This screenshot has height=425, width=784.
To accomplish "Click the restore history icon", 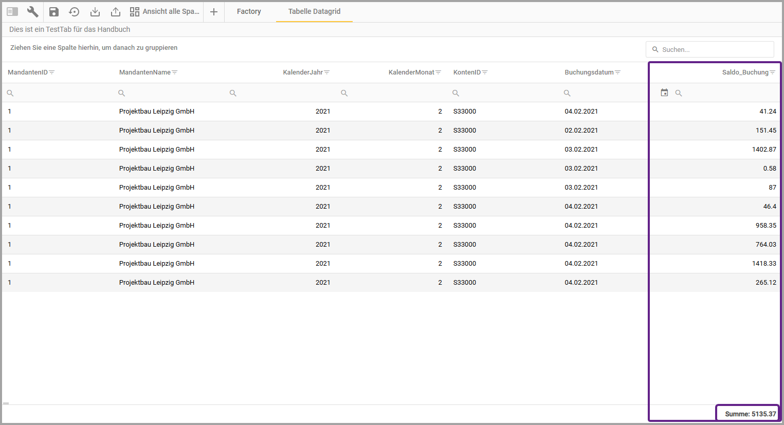I will click(74, 11).
